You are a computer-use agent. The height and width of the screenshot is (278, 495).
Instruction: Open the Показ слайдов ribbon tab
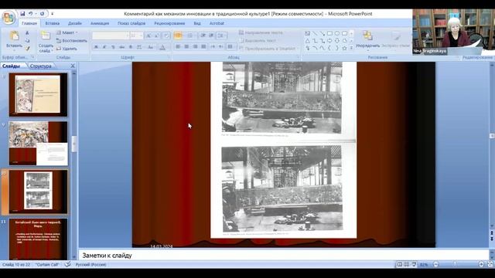click(x=131, y=23)
